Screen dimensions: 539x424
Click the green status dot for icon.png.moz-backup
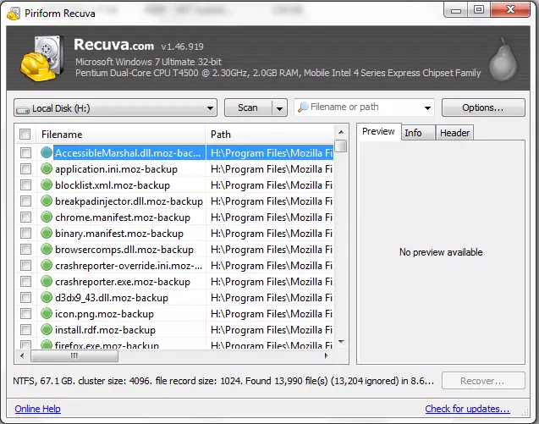tap(47, 313)
